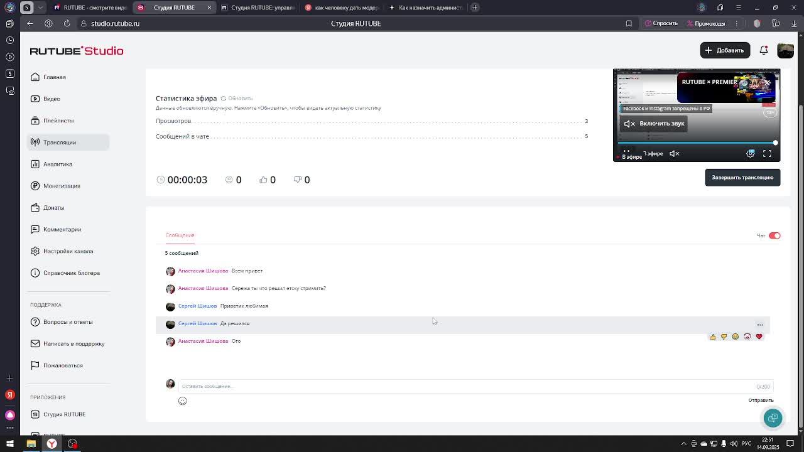This screenshot has width=804, height=452.
Task: Click the like count icon in statistics
Action: tap(263, 180)
